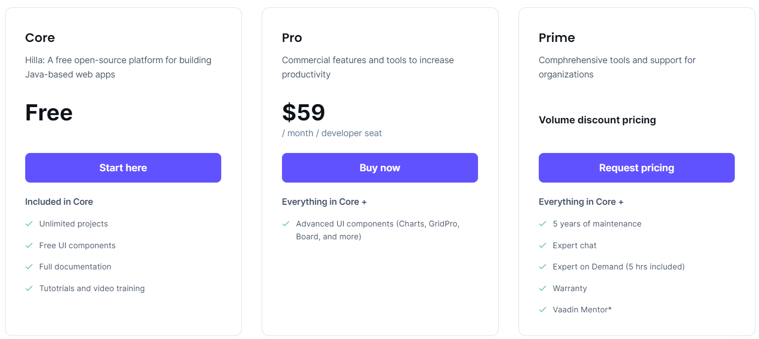This screenshot has height=339, width=759.
Task: Click the Start here button
Action: click(123, 168)
